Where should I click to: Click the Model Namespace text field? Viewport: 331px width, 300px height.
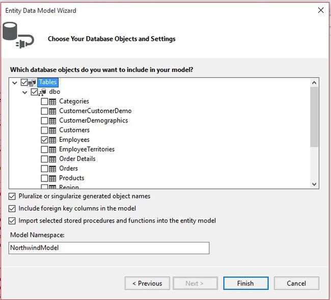click(109, 248)
